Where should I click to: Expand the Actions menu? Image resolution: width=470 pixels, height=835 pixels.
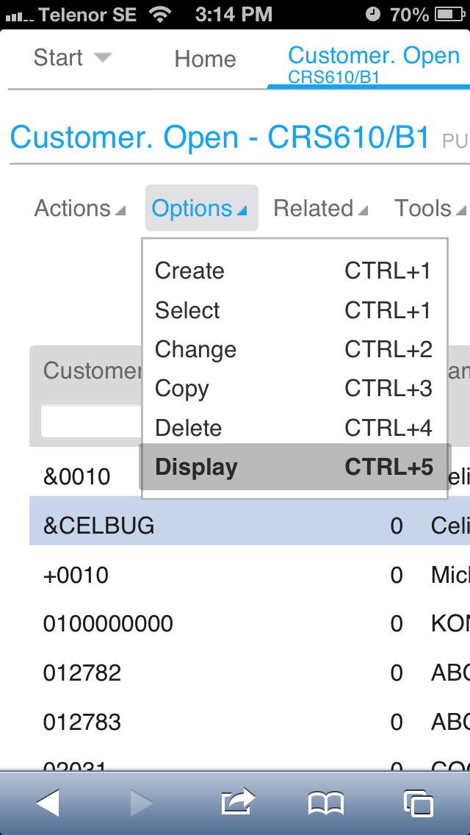point(78,208)
